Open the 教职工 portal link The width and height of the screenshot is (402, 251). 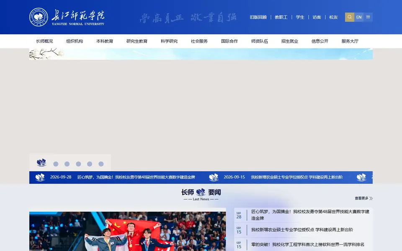point(281,17)
